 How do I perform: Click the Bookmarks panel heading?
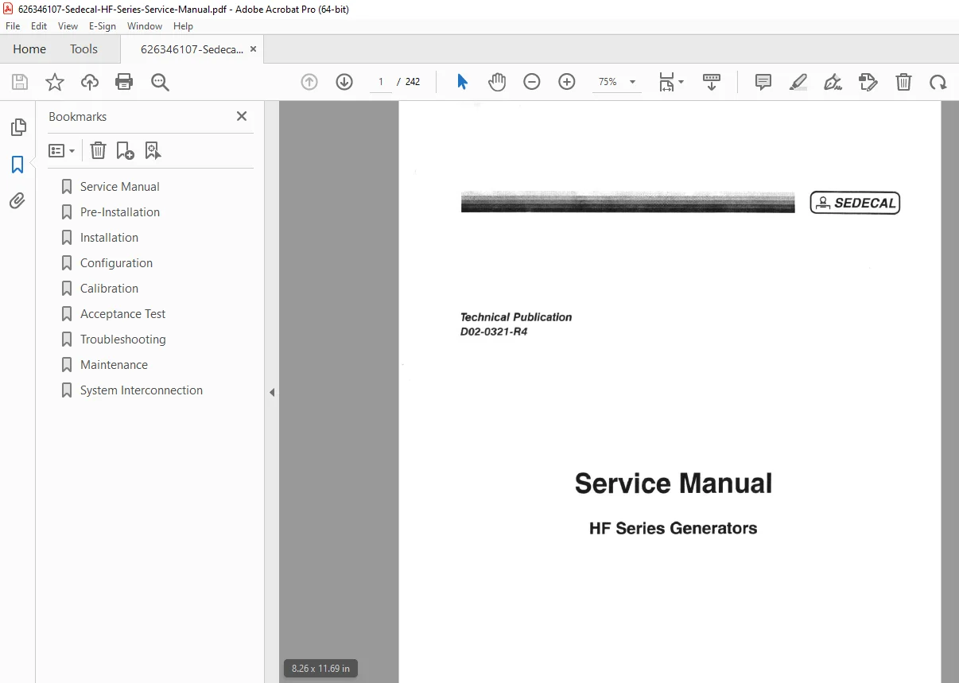pos(77,116)
